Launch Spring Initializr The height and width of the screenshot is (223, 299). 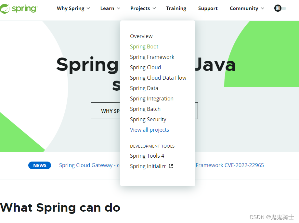tap(148, 166)
